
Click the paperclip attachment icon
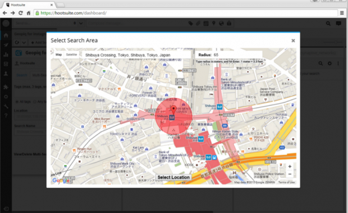(198, 23)
